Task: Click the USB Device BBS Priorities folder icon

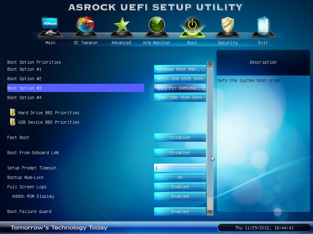Action: 13,122
